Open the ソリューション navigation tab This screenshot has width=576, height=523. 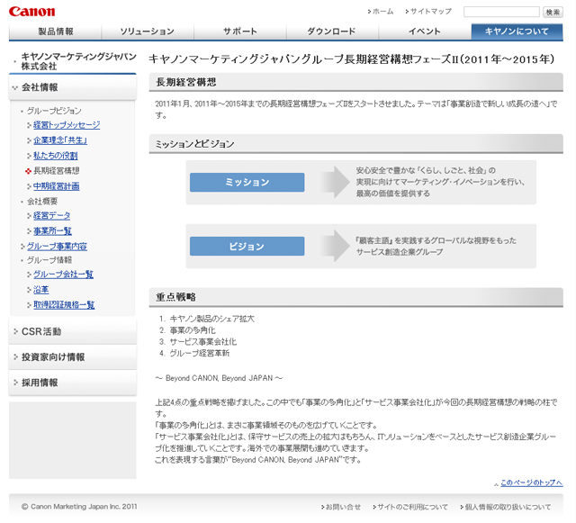[x=148, y=32]
